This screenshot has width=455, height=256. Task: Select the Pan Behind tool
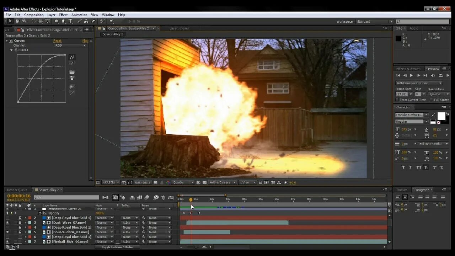pos(47,21)
